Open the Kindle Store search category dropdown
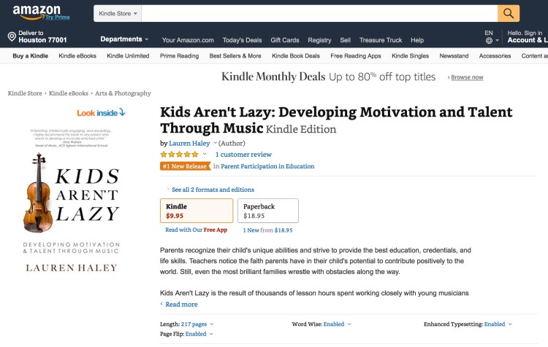This screenshot has height=347, width=548. [117, 13]
